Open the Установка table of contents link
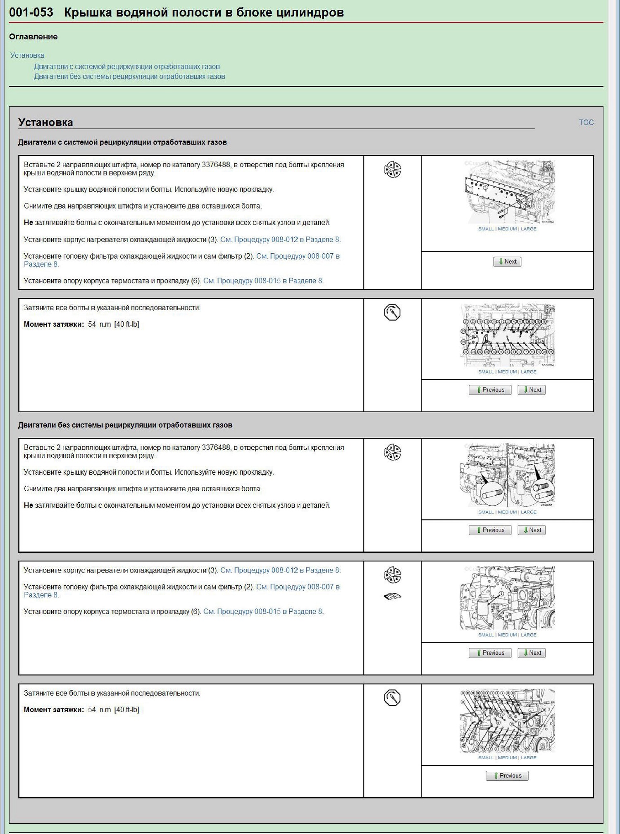The height and width of the screenshot is (834, 620). (x=27, y=55)
